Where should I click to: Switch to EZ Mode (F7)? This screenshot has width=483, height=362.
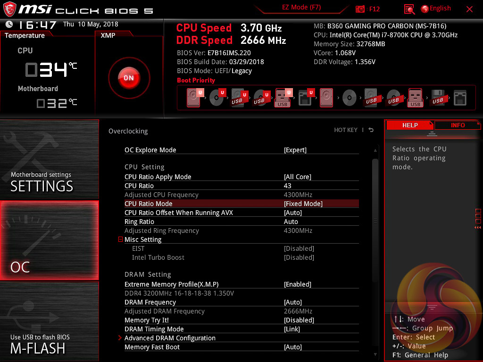pos(301,8)
